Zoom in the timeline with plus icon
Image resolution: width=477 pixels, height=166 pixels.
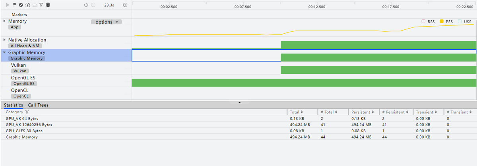(125, 5)
